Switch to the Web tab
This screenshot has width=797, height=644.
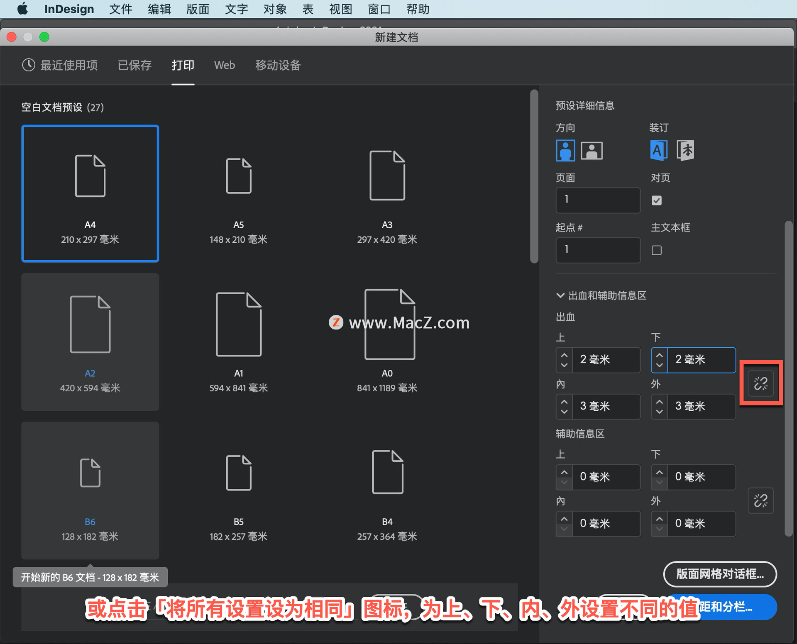coord(224,65)
